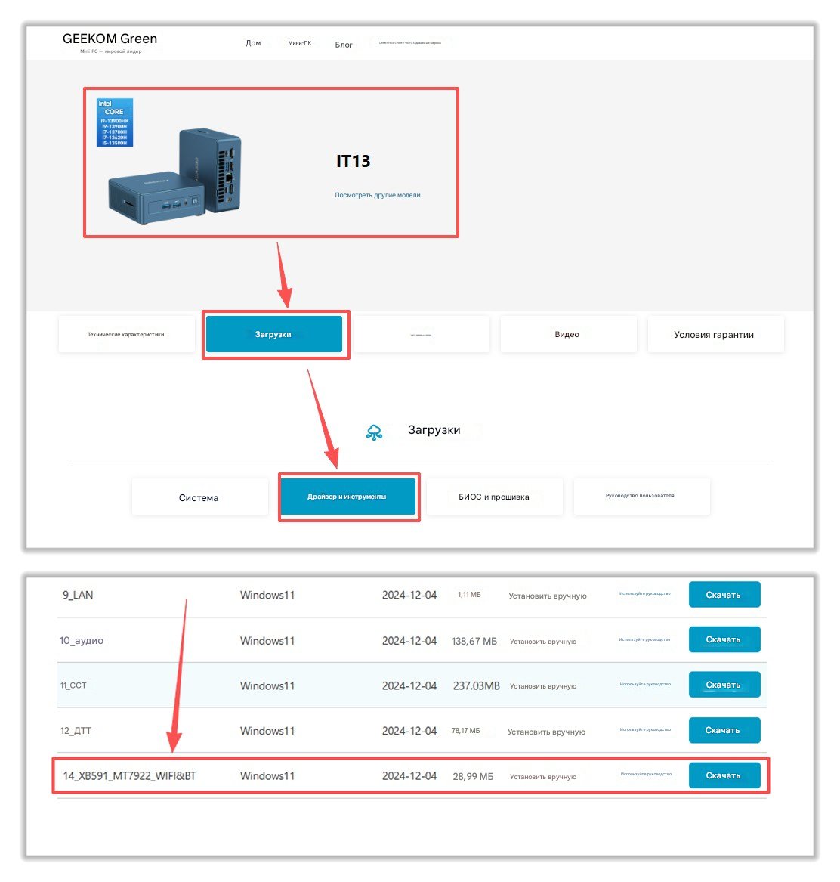Screen dimensions: 840x882
Task: Open the guide link in the 12_ДТТ row
Action: (x=645, y=730)
